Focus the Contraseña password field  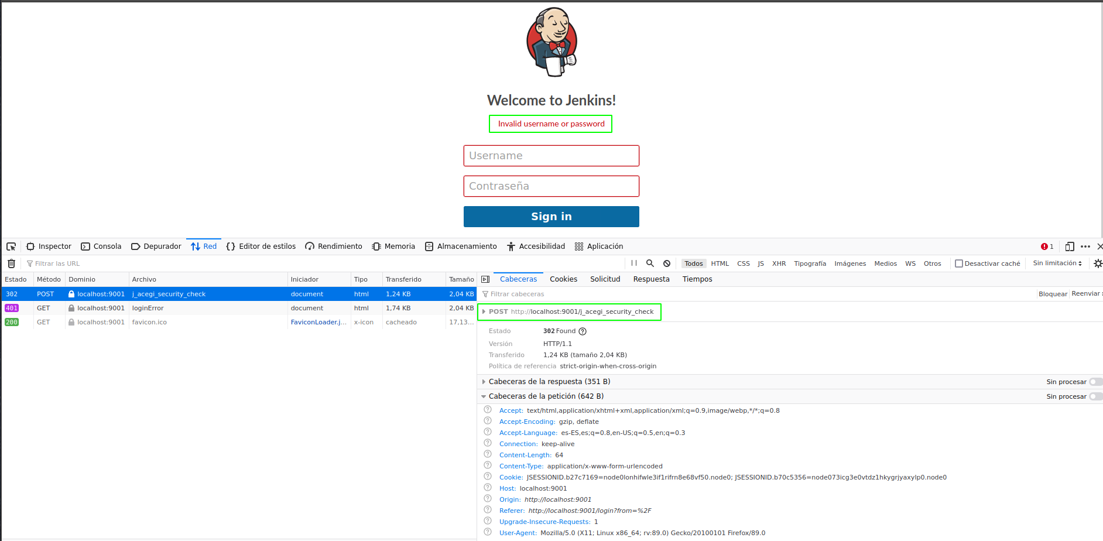click(551, 186)
